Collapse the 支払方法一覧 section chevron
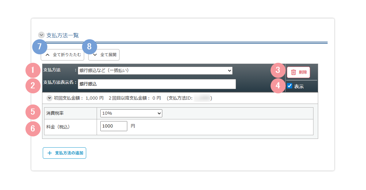366x190 pixels. tap(41, 35)
